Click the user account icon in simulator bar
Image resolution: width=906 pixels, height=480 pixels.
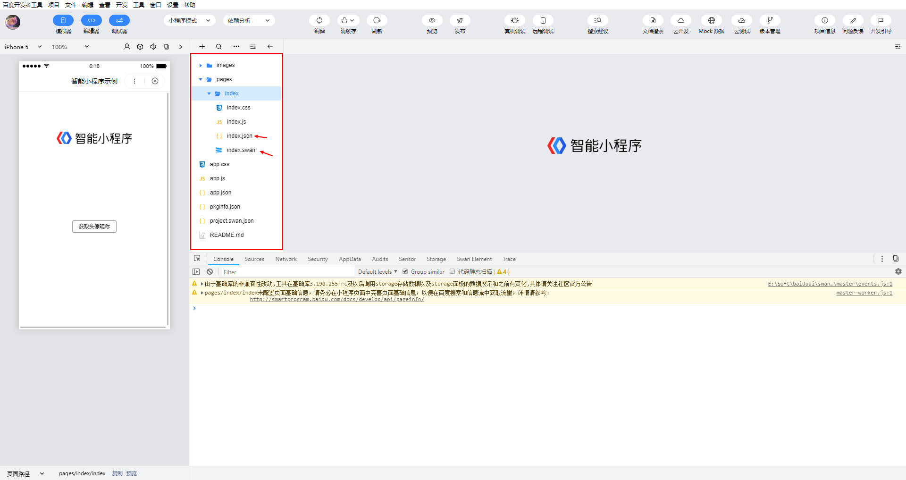pos(127,47)
